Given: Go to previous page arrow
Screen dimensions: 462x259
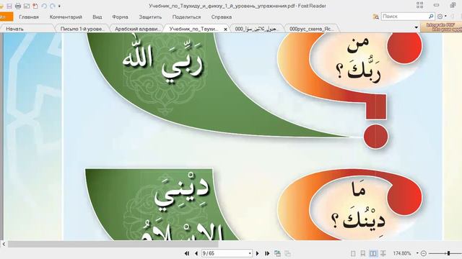Looking at the screenshot, I should pyautogui.click(x=196, y=253).
